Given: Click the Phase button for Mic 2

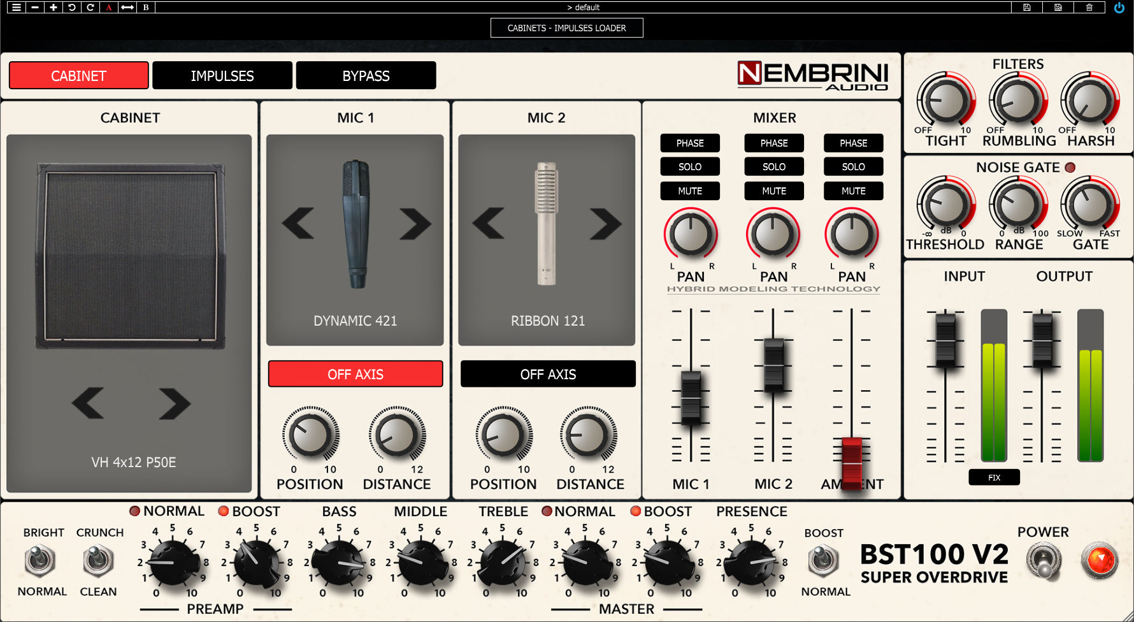Looking at the screenshot, I should 774,143.
